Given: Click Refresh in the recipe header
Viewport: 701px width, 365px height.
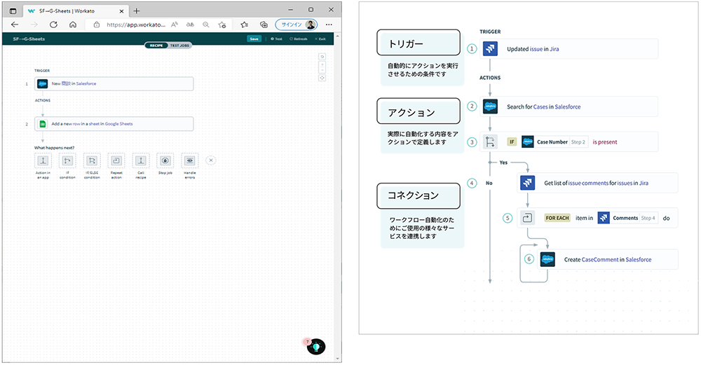Looking at the screenshot, I should [x=298, y=39].
